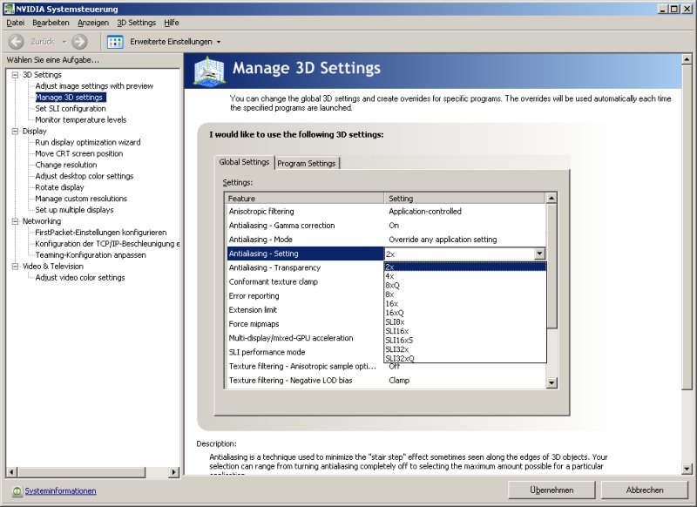
Task: Collapse the Display tree node
Action: coord(15,131)
